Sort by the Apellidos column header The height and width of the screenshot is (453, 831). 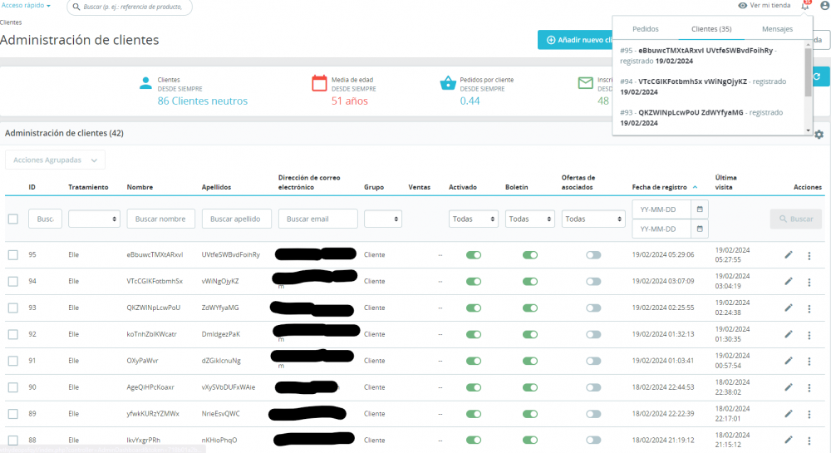(x=216, y=187)
